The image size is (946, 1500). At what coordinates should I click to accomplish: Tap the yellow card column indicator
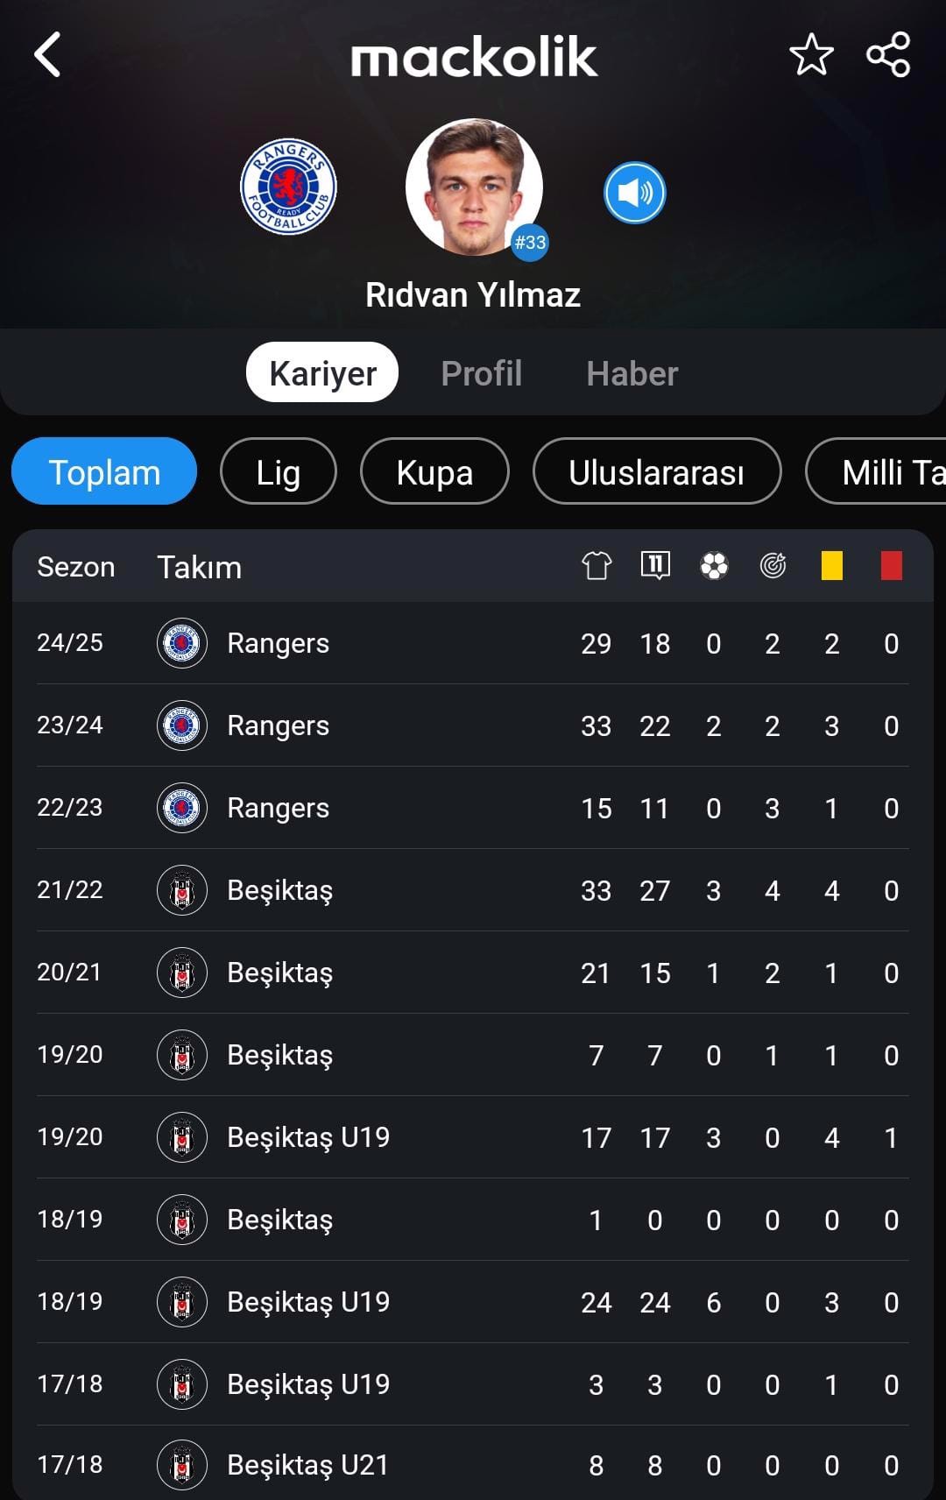coord(832,565)
